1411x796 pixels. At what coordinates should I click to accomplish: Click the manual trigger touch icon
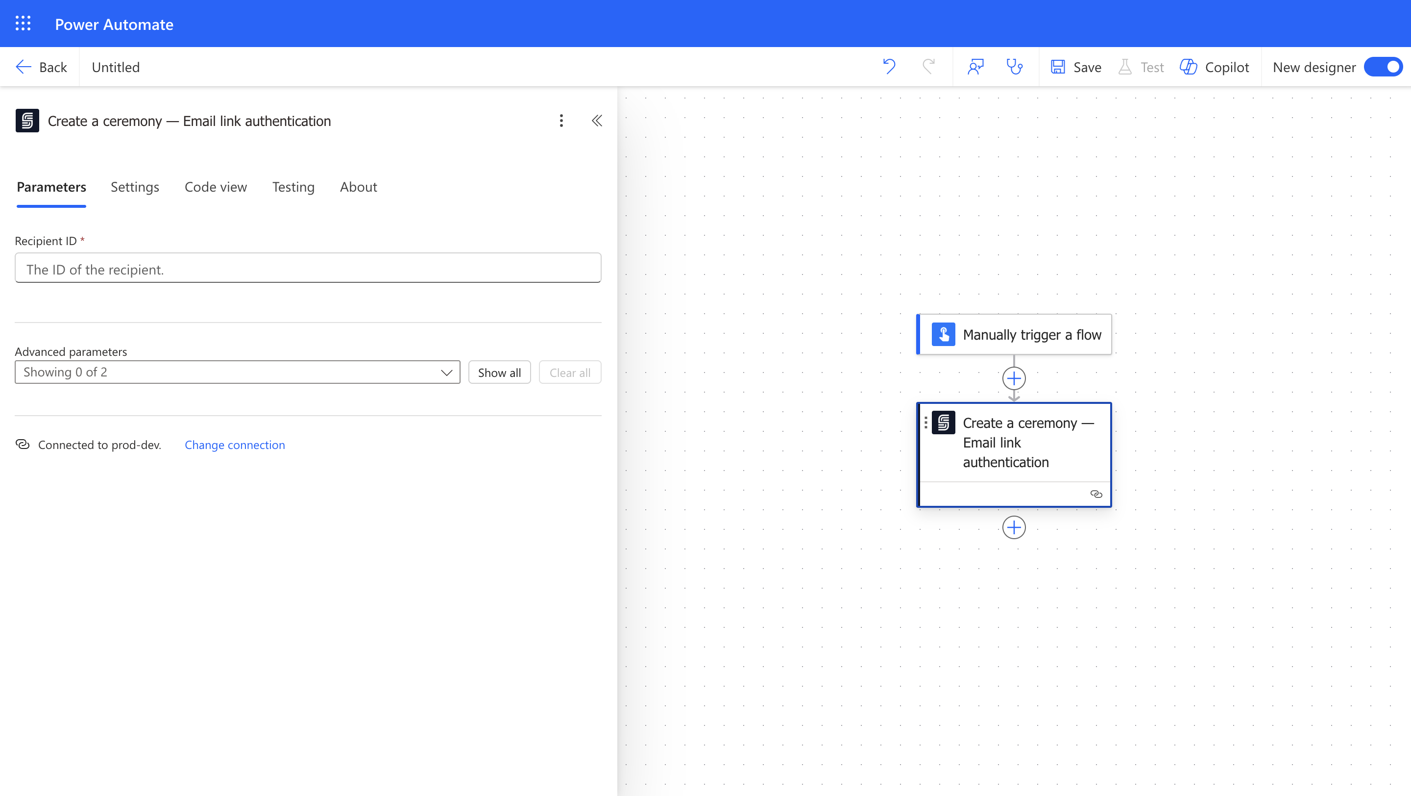(944, 334)
